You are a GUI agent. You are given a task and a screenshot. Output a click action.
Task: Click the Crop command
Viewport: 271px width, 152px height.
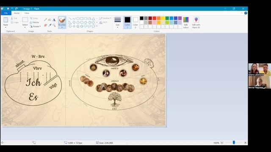(x=34, y=18)
